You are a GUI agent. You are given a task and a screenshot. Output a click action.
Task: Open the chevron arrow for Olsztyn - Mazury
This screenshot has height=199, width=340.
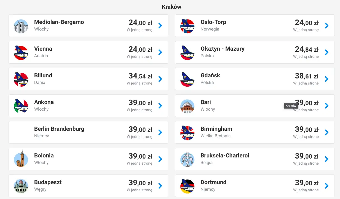click(327, 52)
